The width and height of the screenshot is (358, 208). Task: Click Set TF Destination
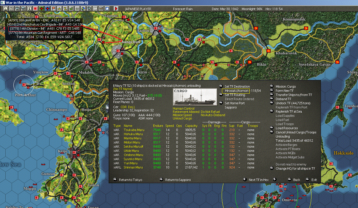click(237, 86)
